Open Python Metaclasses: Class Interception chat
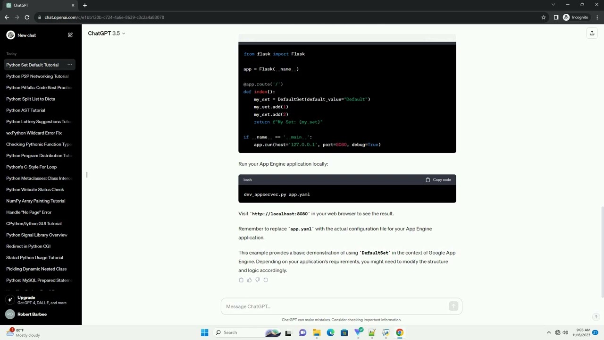Viewport: 604px width, 340px height. click(39, 178)
